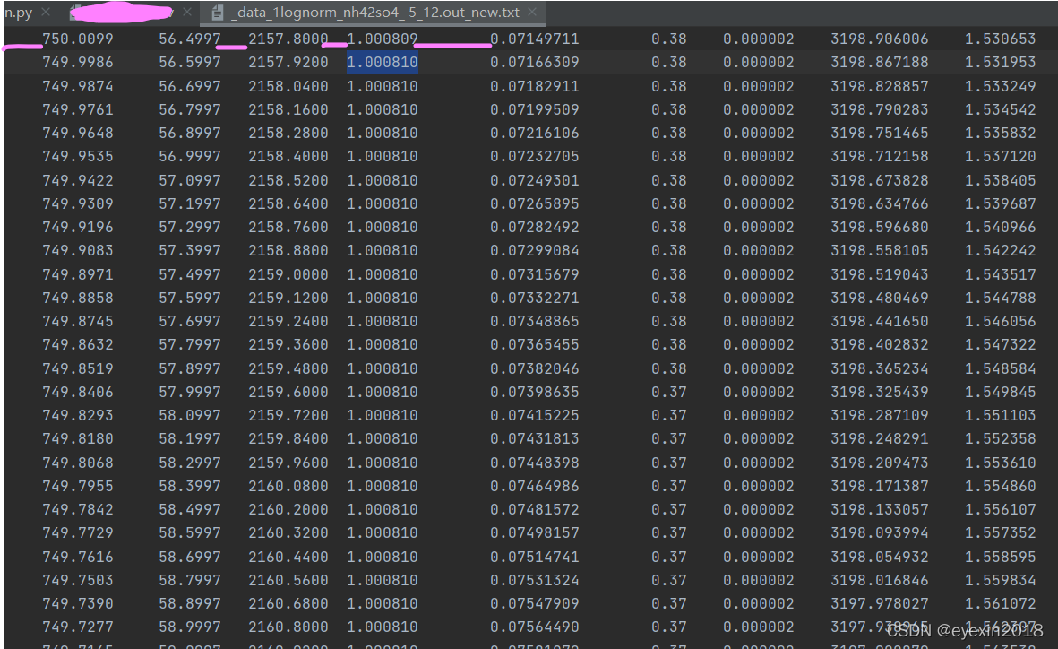The width and height of the screenshot is (1058, 649).
Task: Click the value 749.9535
Action: click(78, 157)
